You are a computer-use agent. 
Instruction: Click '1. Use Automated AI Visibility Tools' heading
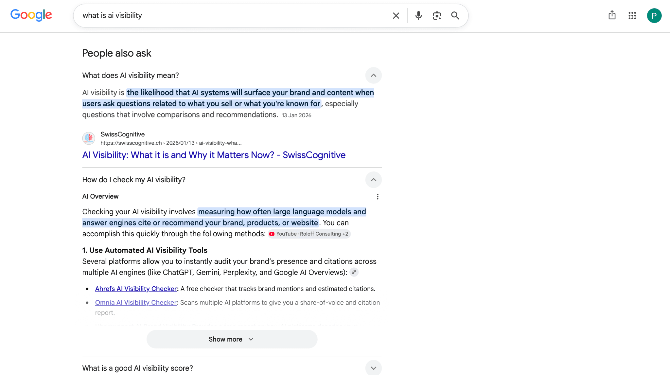[145, 250]
